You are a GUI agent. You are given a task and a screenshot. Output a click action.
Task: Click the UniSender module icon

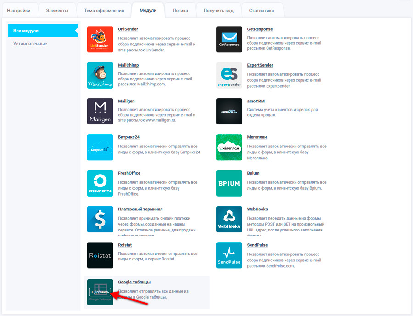tap(100, 39)
